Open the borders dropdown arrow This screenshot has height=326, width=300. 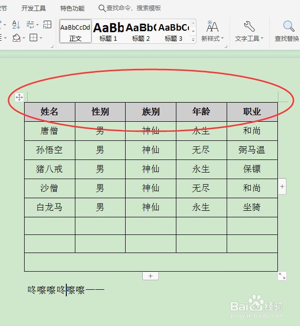(x=41, y=38)
